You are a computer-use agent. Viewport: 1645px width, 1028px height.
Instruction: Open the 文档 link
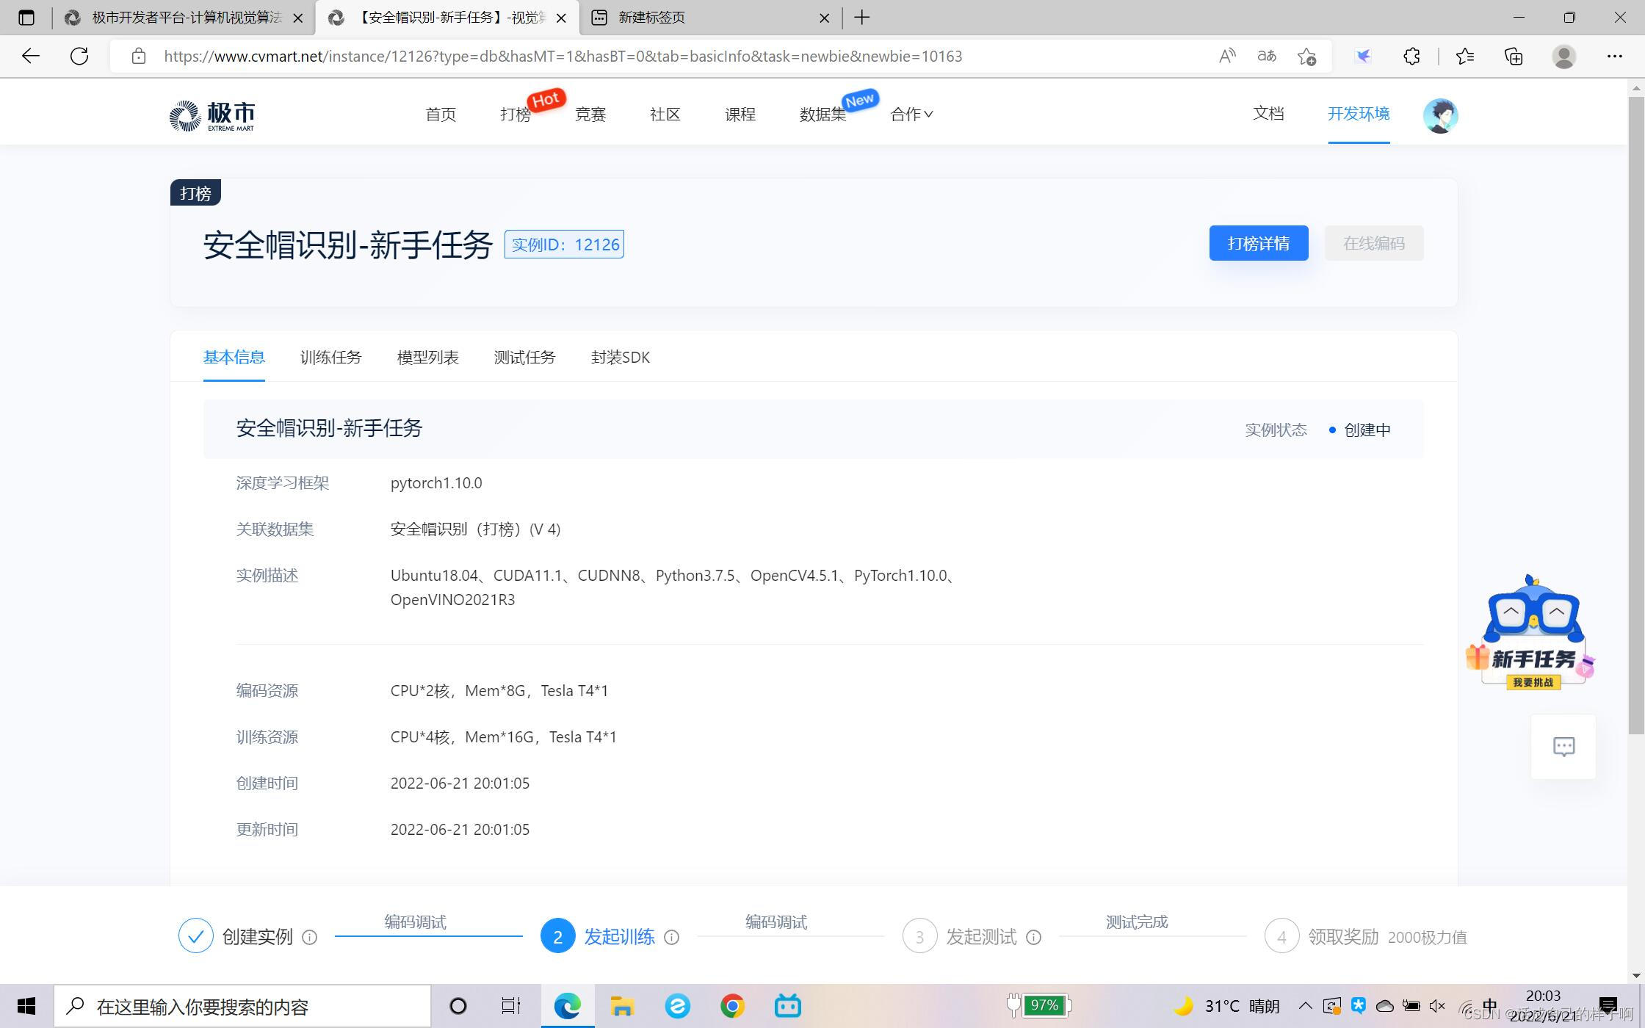pyautogui.click(x=1268, y=114)
